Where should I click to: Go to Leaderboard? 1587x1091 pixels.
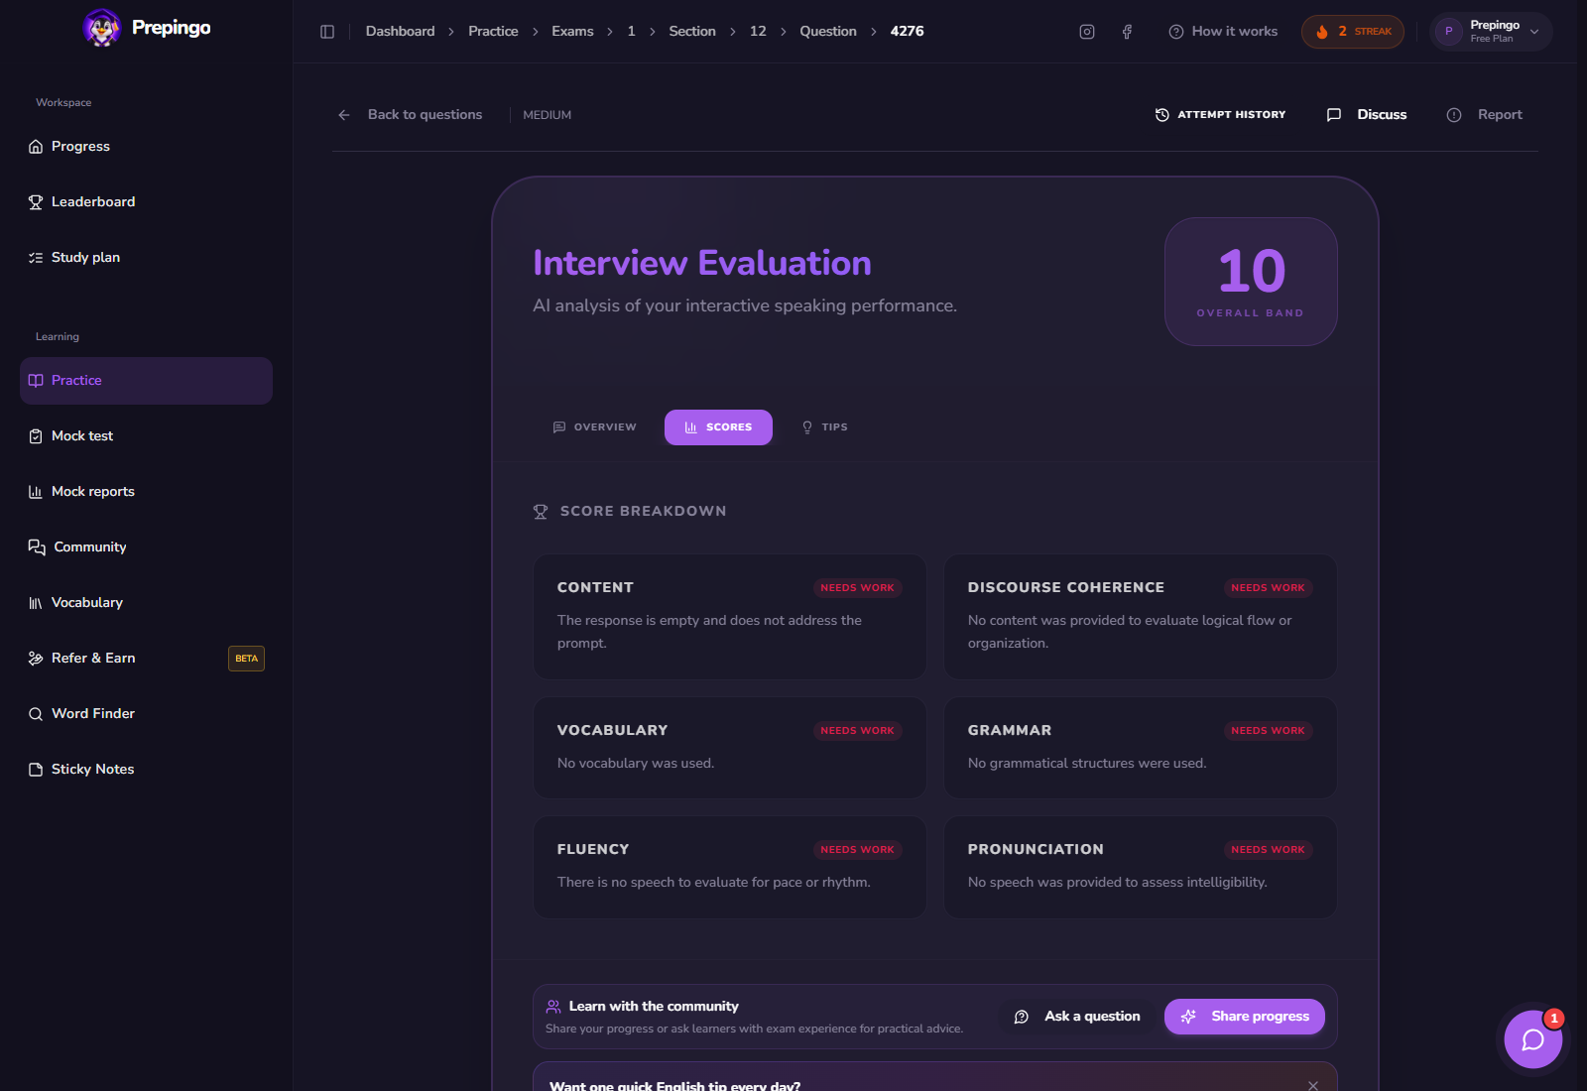click(146, 202)
